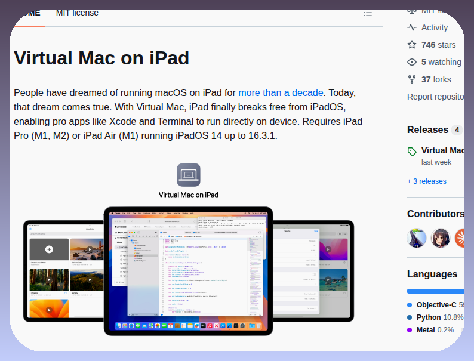
Task: Open the orange contributor avatar
Action: 460,238
